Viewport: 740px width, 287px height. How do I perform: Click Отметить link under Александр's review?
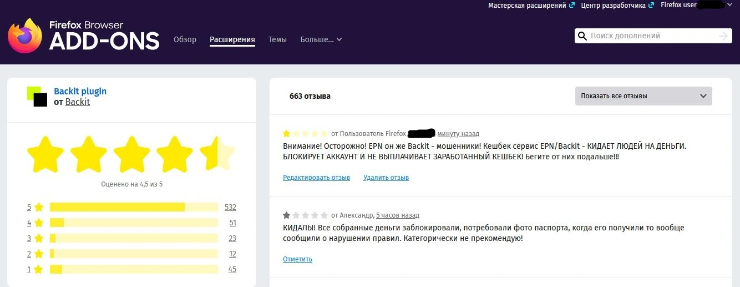click(x=297, y=259)
